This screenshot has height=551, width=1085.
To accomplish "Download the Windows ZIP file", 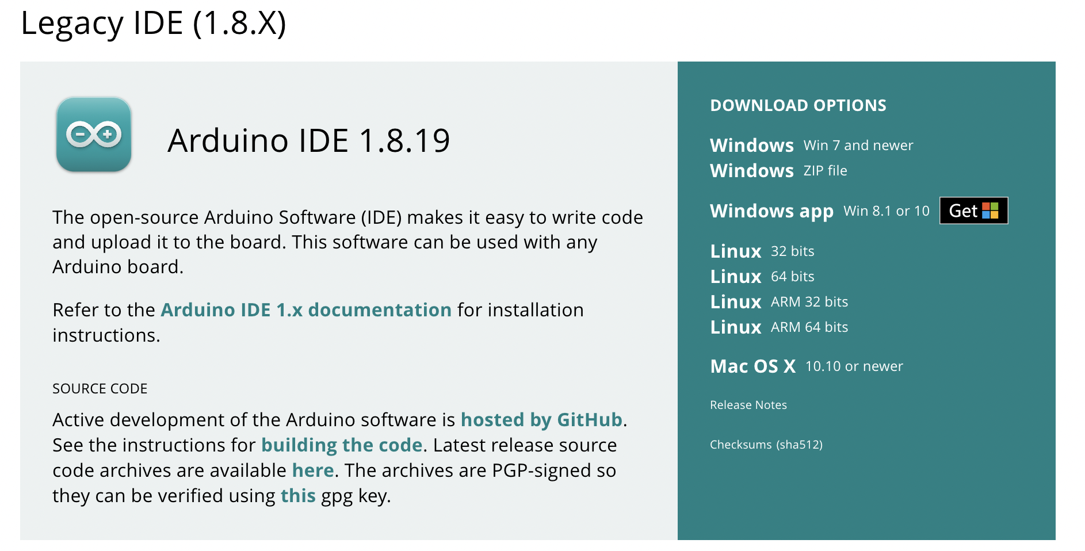I will [778, 170].
